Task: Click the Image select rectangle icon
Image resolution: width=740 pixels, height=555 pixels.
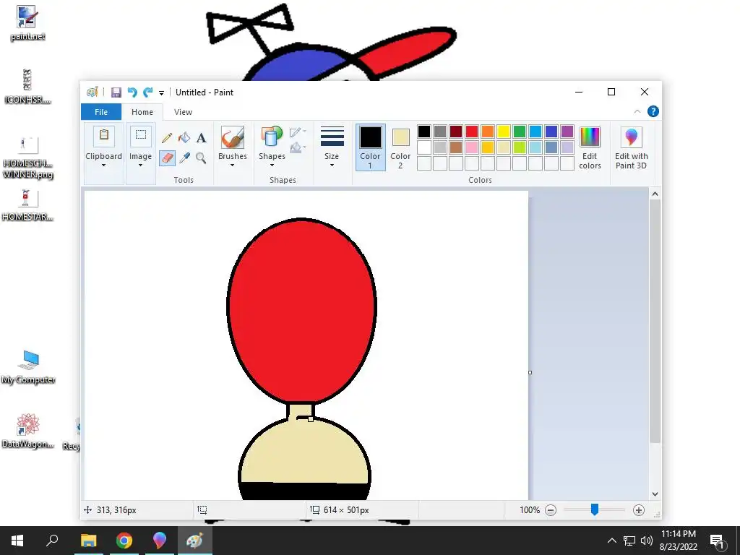Action: pos(141,137)
